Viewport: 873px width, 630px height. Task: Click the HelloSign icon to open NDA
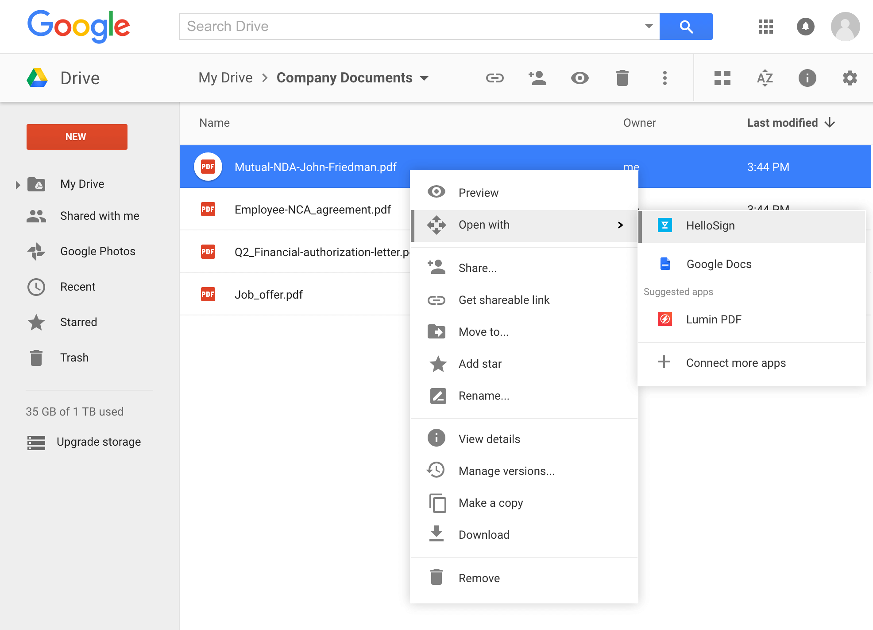664,225
